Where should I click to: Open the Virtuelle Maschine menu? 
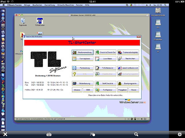tap(65, 5)
